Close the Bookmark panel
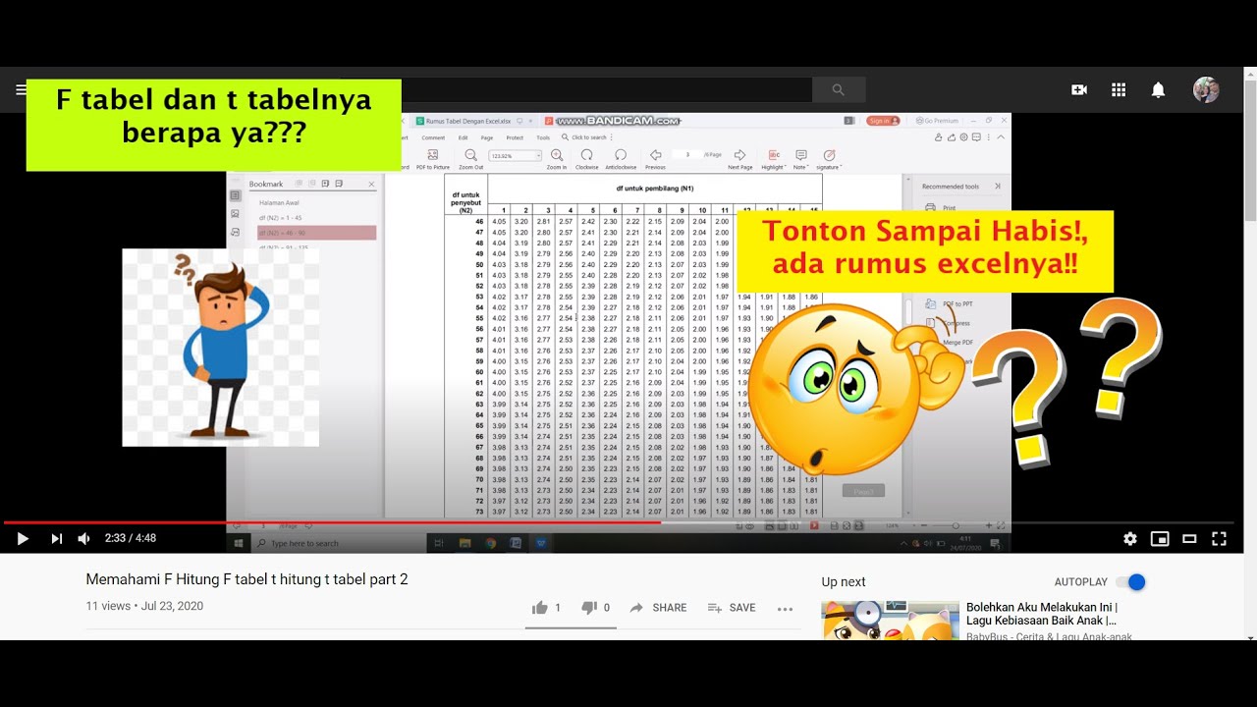Image resolution: width=1257 pixels, height=707 pixels. pyautogui.click(x=371, y=184)
